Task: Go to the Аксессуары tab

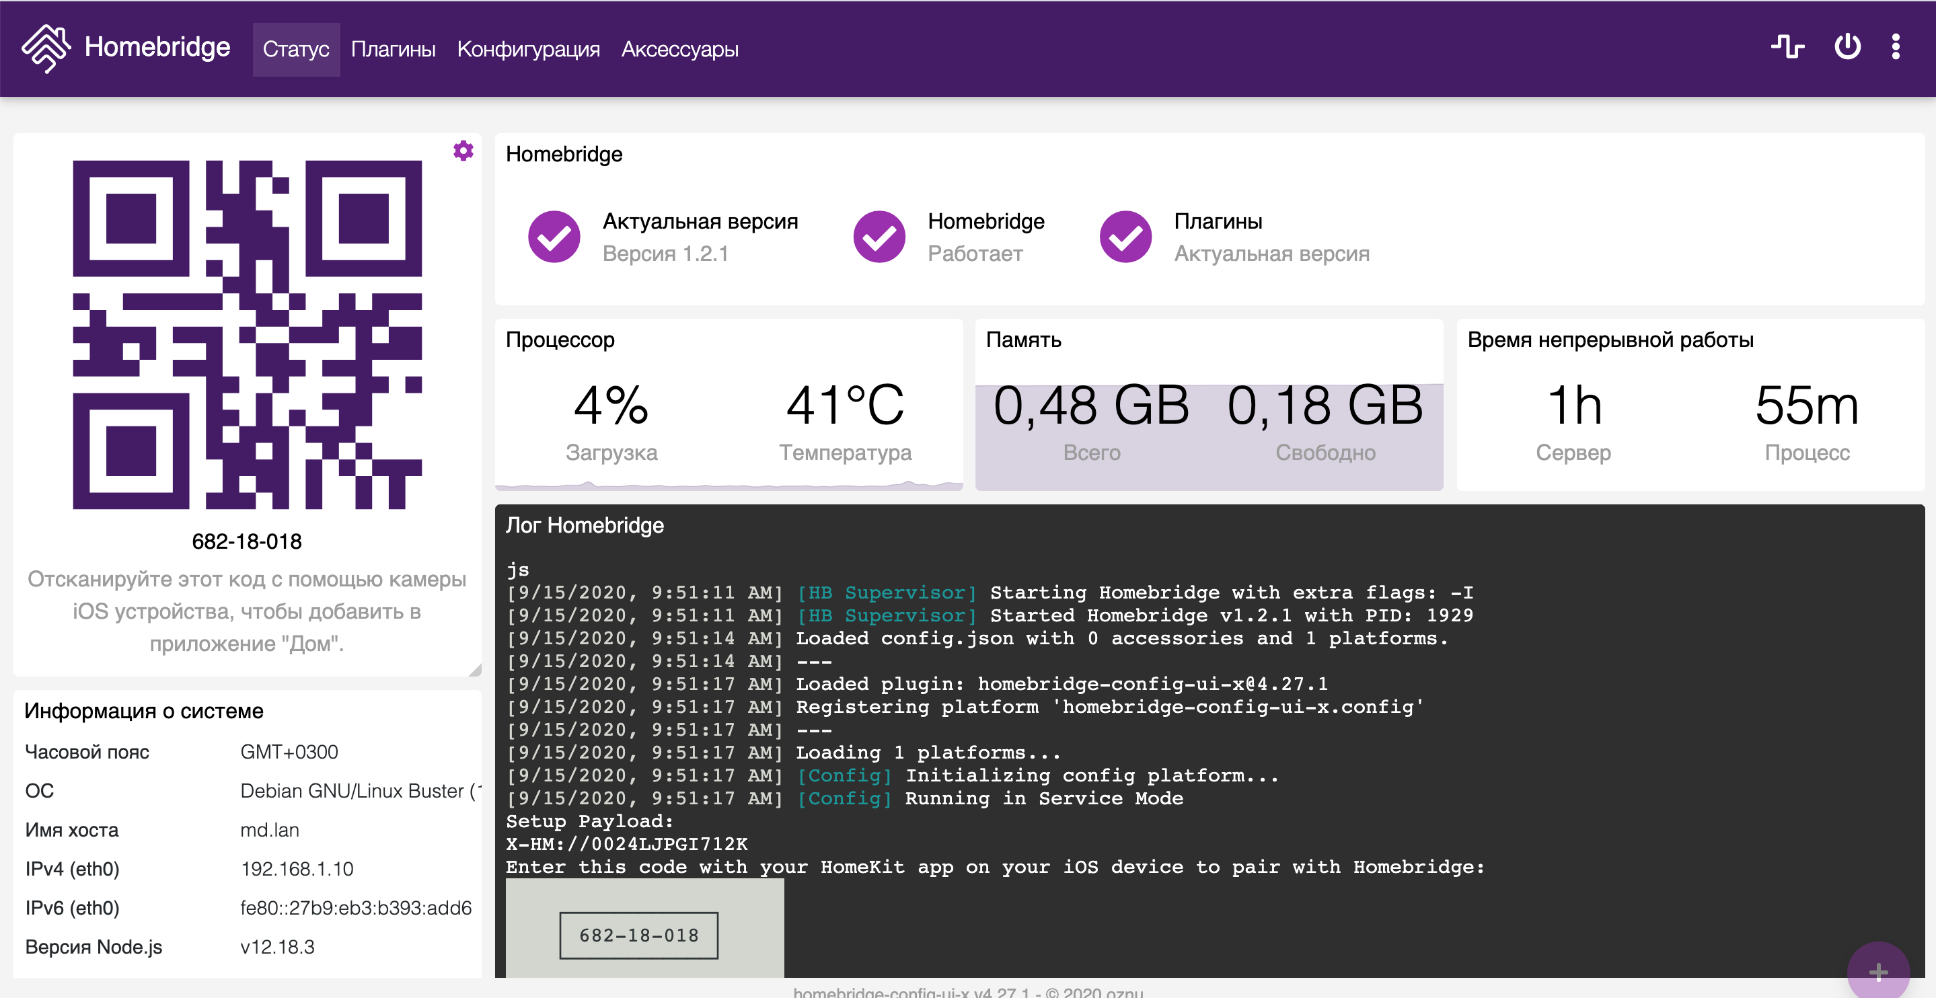Action: click(679, 50)
